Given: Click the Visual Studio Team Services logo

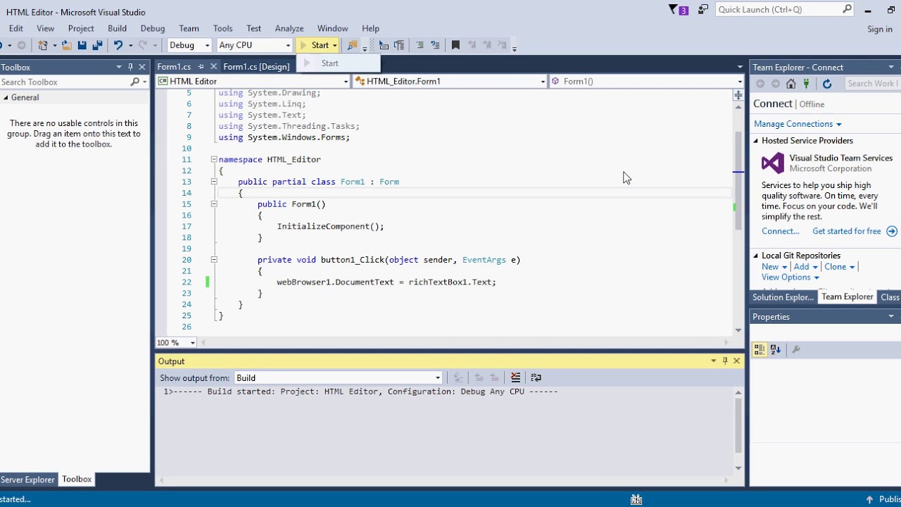Looking at the screenshot, I should [x=772, y=163].
